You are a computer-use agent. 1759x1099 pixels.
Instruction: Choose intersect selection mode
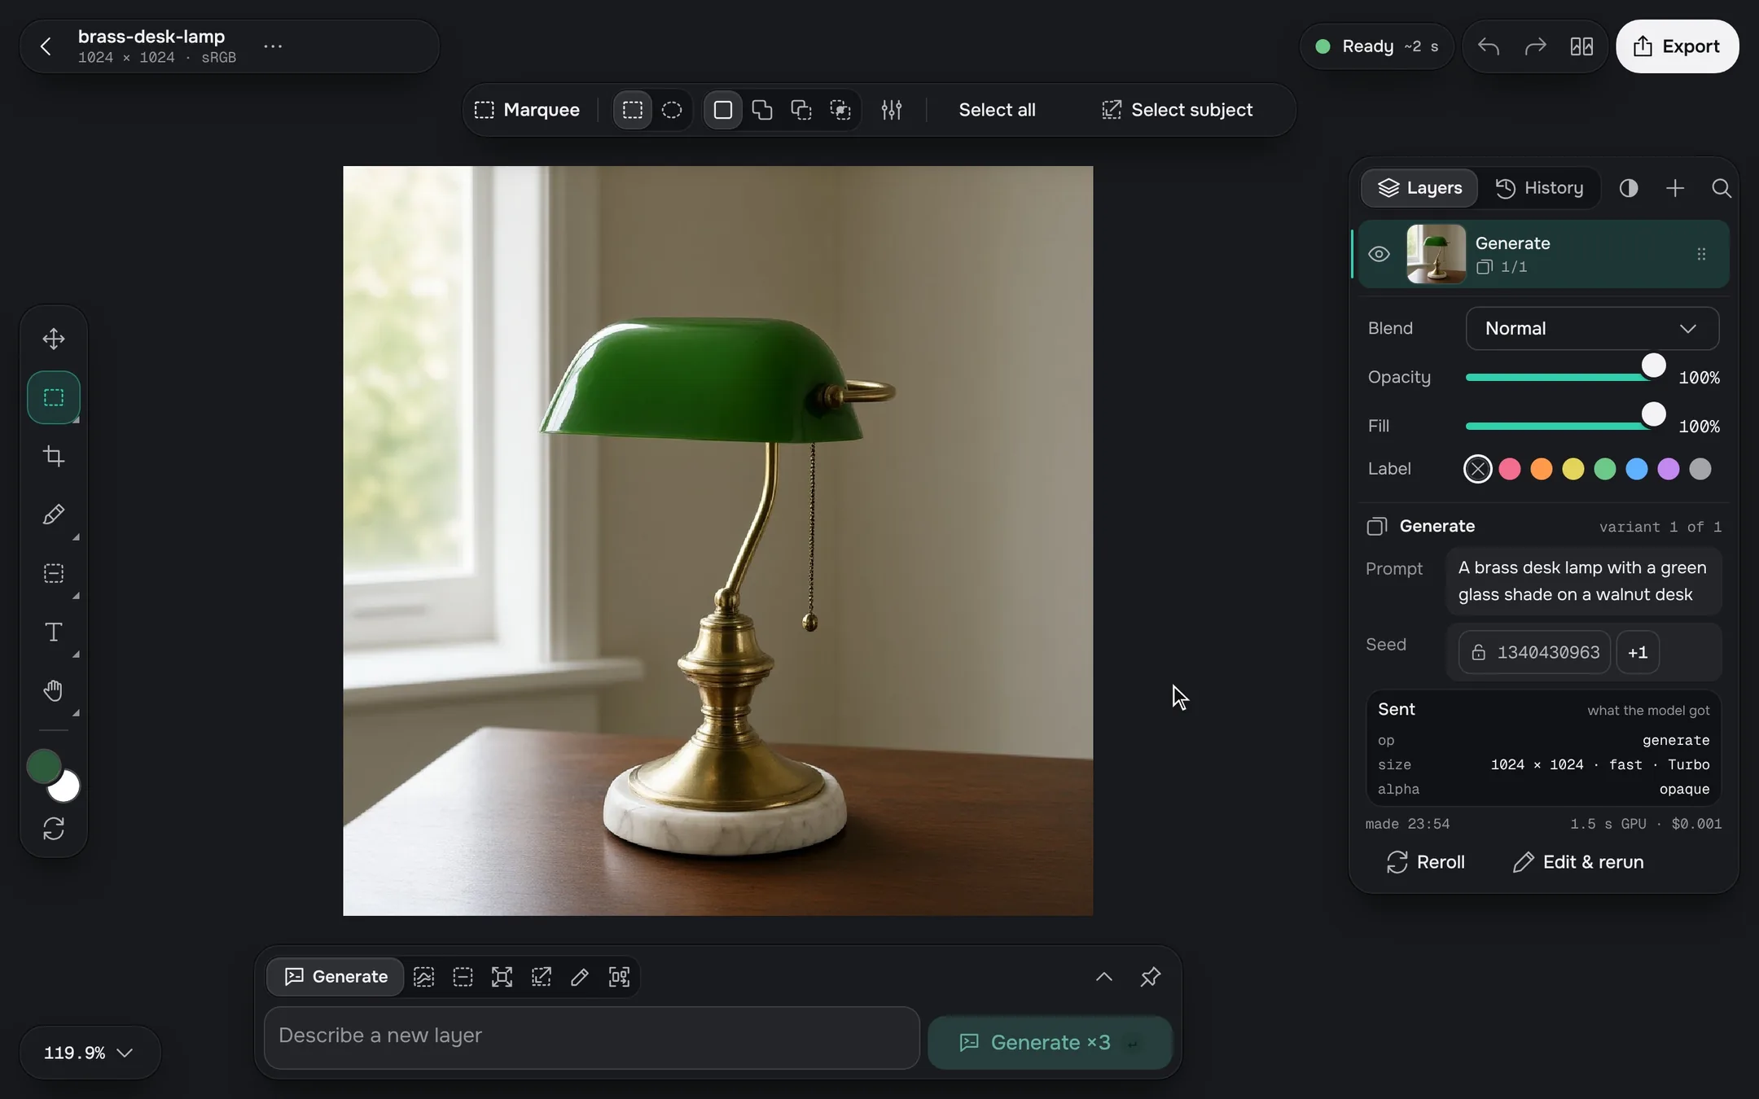tap(840, 110)
